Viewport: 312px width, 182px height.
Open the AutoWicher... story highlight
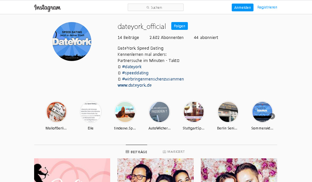click(159, 112)
